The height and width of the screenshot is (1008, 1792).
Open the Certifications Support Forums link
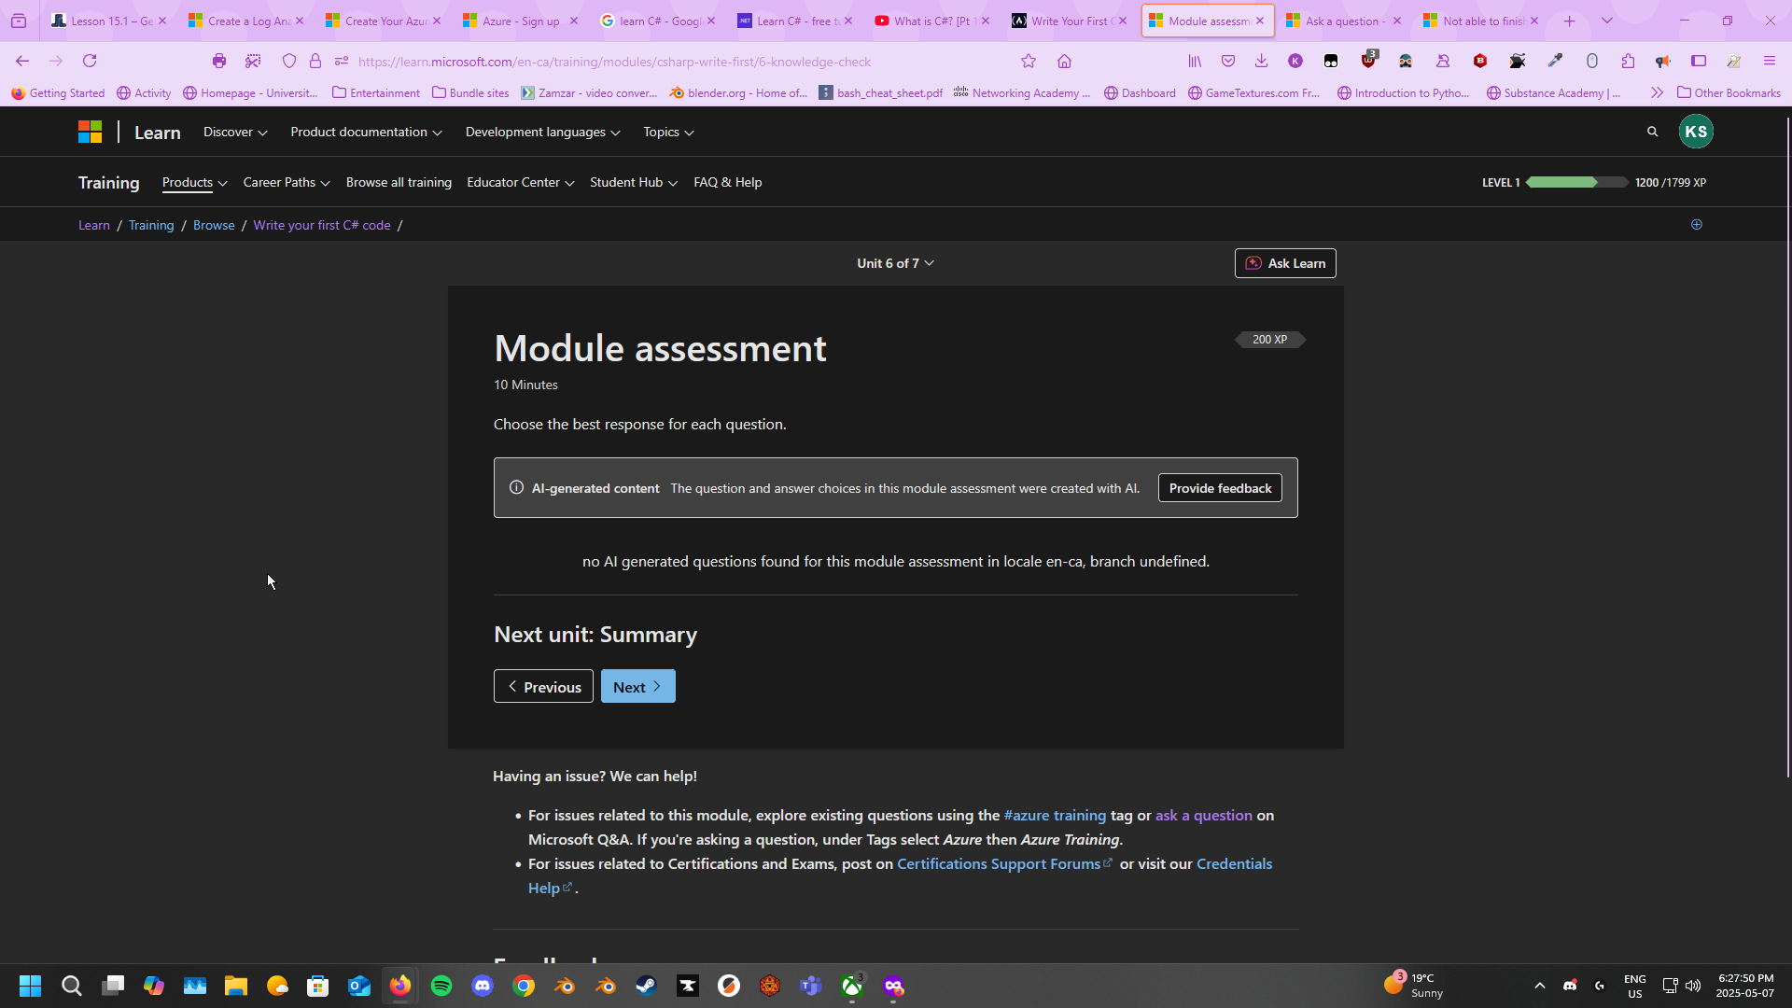pyautogui.click(x=1004, y=863)
